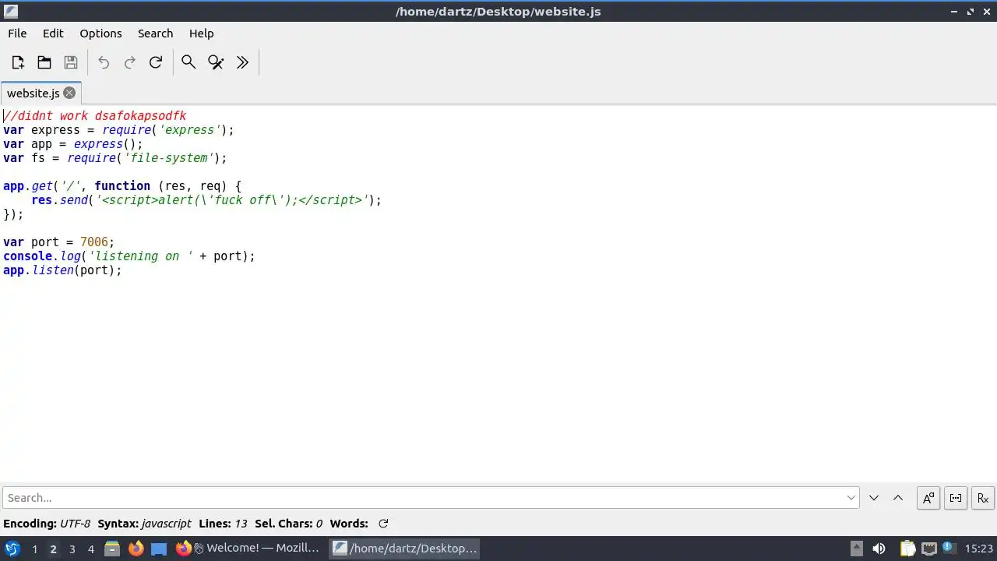Click the port number 7006 in code
This screenshot has height=561, width=997.
(94, 242)
